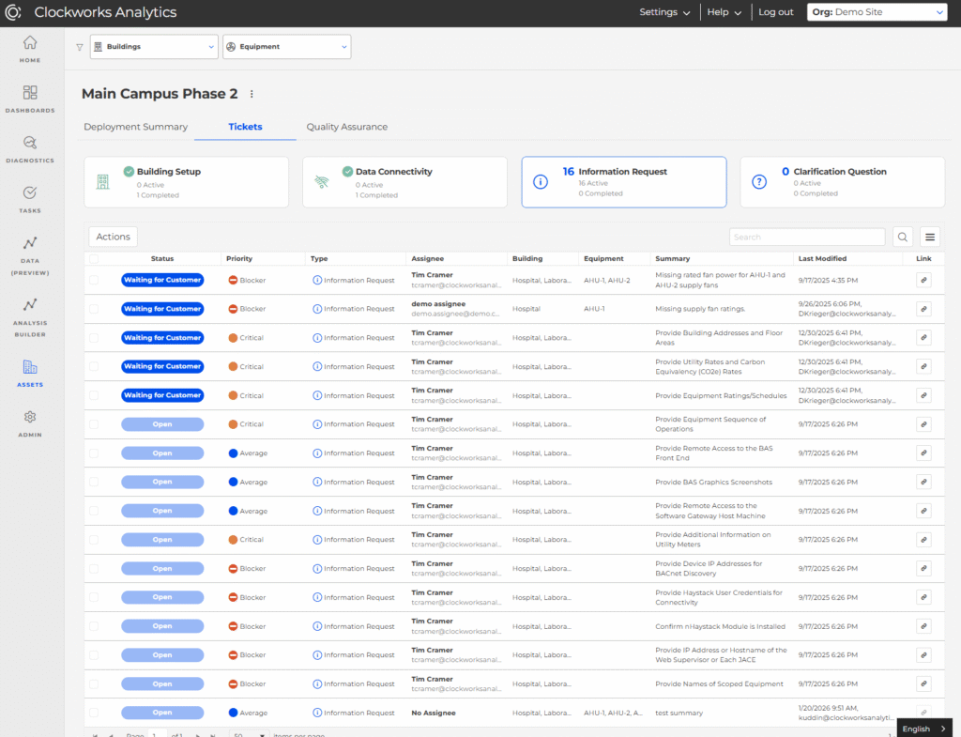Open the Tasks section from the sidebar

[29, 199]
